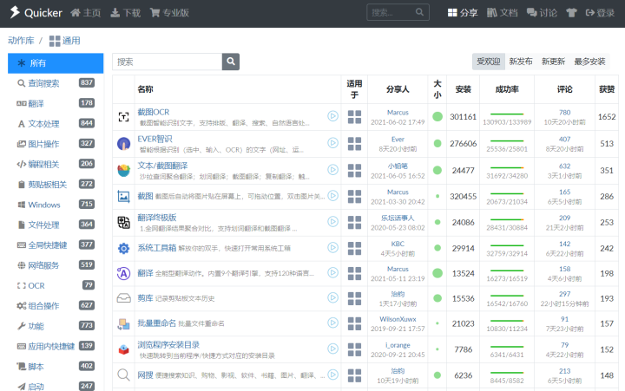Click the action library search input
625x391 pixels.
[167, 62]
